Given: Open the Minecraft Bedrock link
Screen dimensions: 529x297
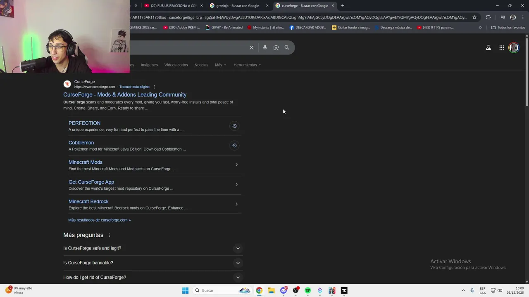Looking at the screenshot, I should 88,201.
